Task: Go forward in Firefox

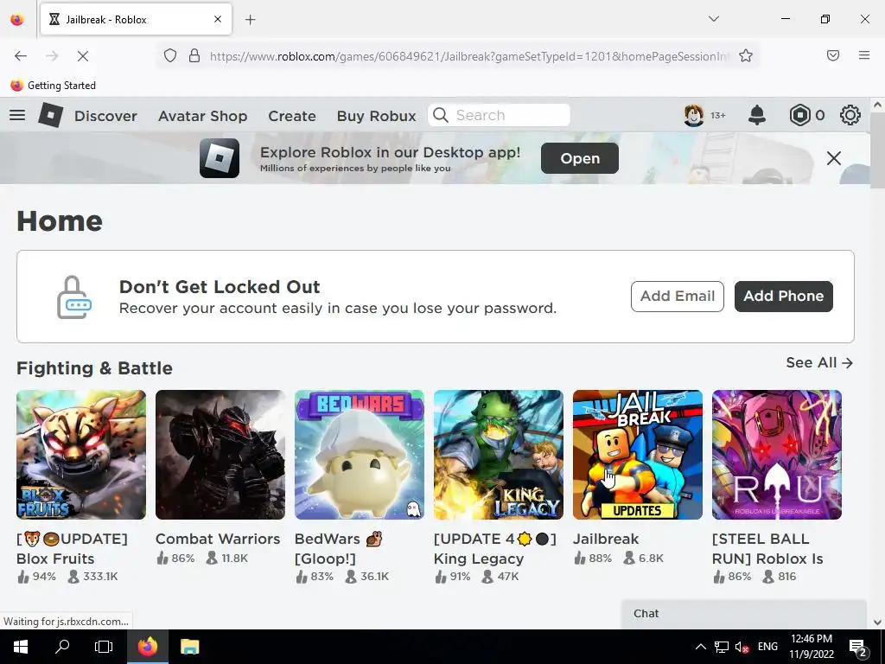Action: (52, 56)
